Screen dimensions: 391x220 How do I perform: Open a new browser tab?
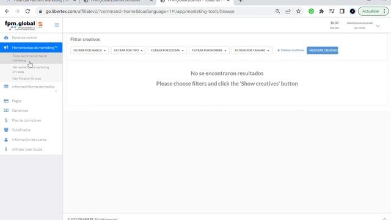tap(240, 1)
